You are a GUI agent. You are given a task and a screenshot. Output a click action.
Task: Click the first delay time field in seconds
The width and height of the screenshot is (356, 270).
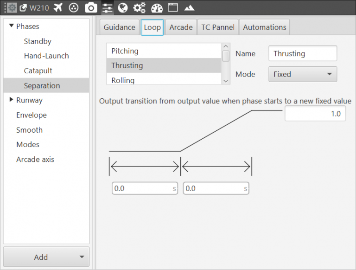pyautogui.click(x=145, y=188)
